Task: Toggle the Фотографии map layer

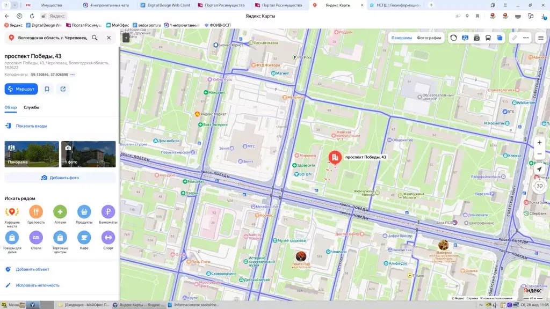Action: tap(429, 38)
